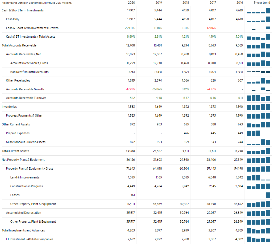
Task: Click the Cash & ST Investments / Total Assets label
Action: coord(31,37)
